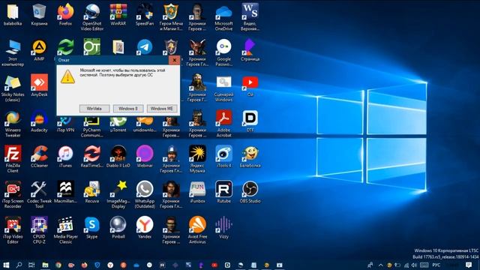Image resolution: width=480 pixels, height=270 pixels.
Task: Open the iTools 4 desktop icon
Action: click(223, 157)
